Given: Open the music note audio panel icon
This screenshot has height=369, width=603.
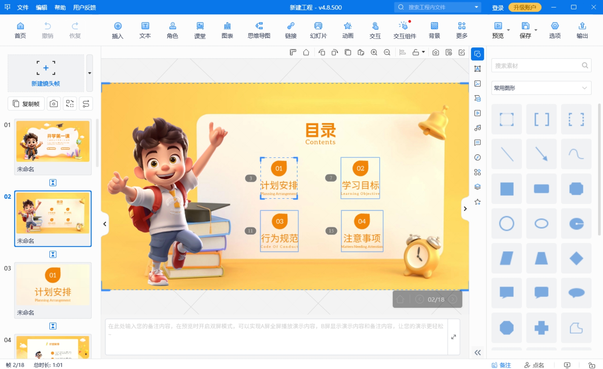Looking at the screenshot, I should point(478,128).
